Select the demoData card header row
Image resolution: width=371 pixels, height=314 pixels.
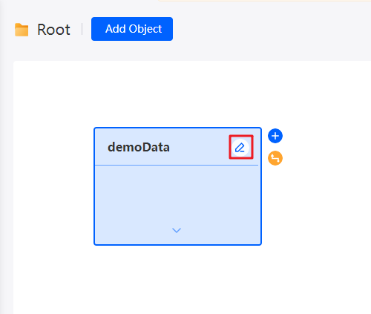(x=177, y=147)
